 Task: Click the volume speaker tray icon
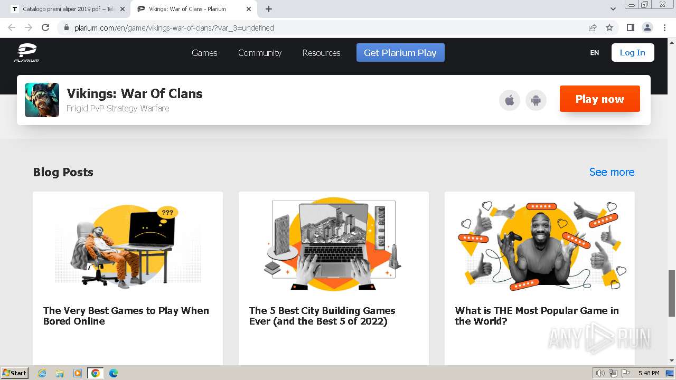tap(600, 373)
